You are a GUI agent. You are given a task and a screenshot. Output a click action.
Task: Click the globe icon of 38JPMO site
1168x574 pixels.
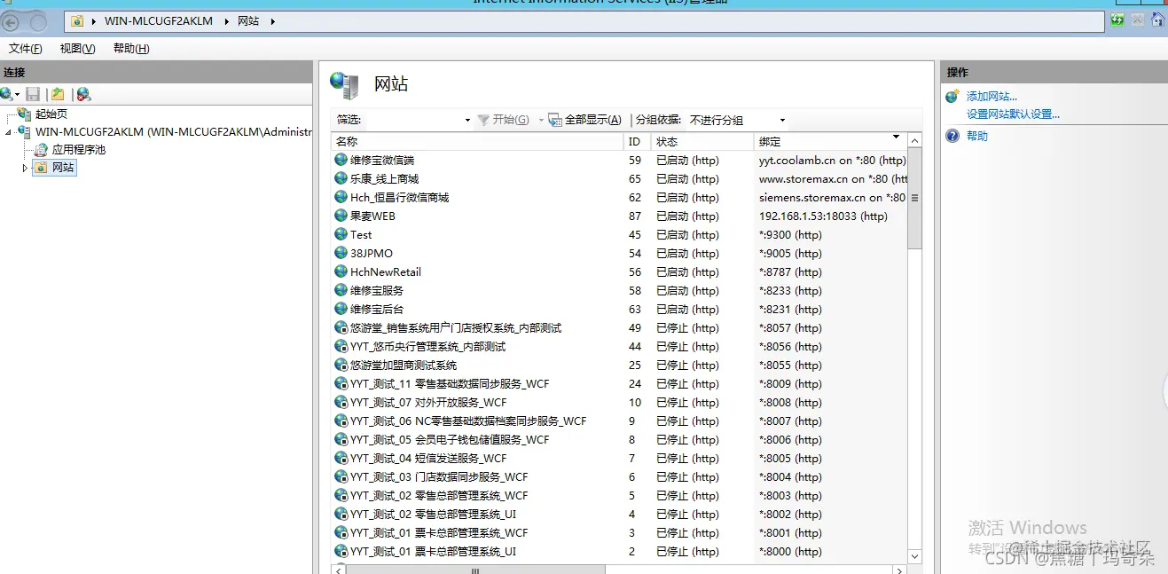(341, 253)
